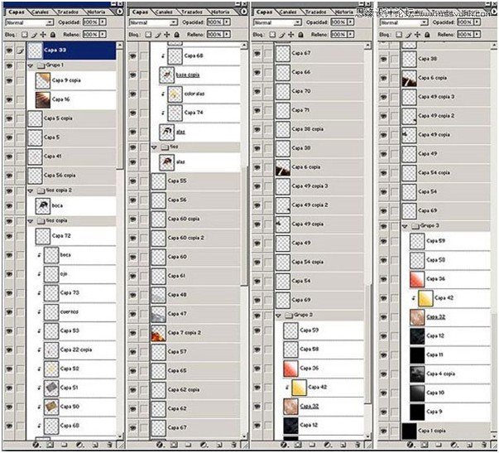Screen dimensions: 499x453
Task: Click Capa 51 layer thumbnail
Action: coord(51,388)
